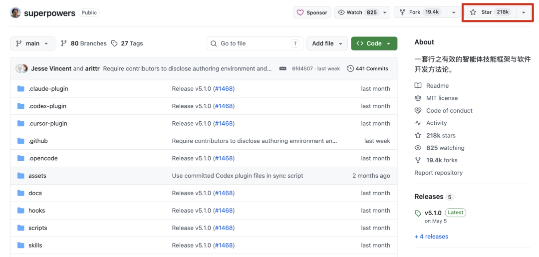Screen dimensions: 539x257
Task: Open the .cursor-plugin folder
Action: pos(48,123)
